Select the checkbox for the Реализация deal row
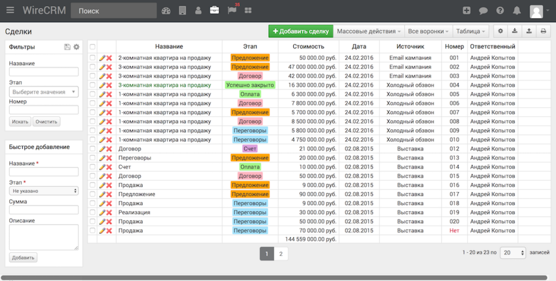Screen dimensions: 556x281 tap(92, 213)
